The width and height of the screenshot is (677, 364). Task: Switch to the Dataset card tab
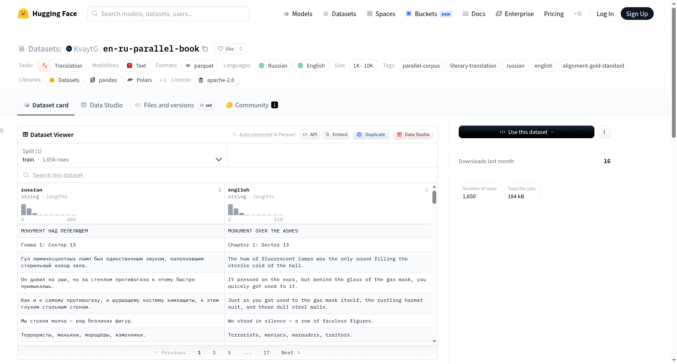46,105
